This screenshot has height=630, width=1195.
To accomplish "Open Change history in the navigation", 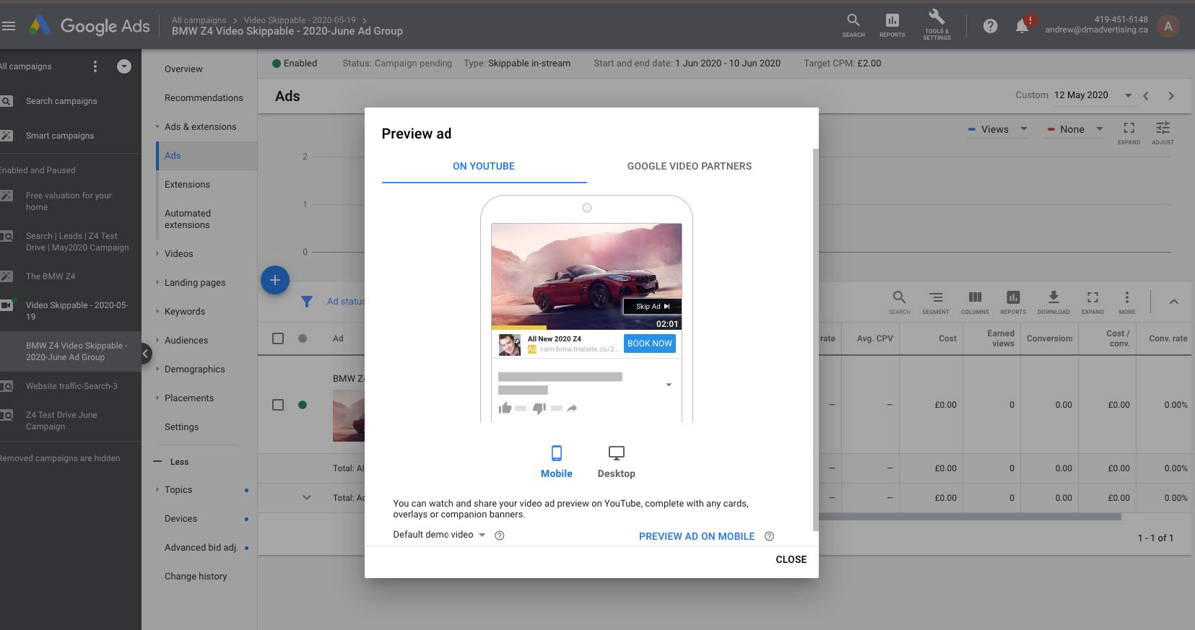I will tap(196, 577).
